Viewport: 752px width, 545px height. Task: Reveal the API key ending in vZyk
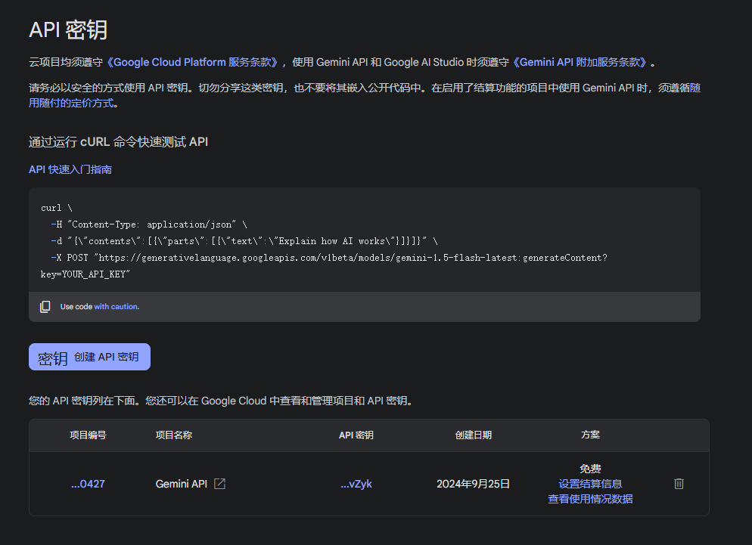point(356,484)
